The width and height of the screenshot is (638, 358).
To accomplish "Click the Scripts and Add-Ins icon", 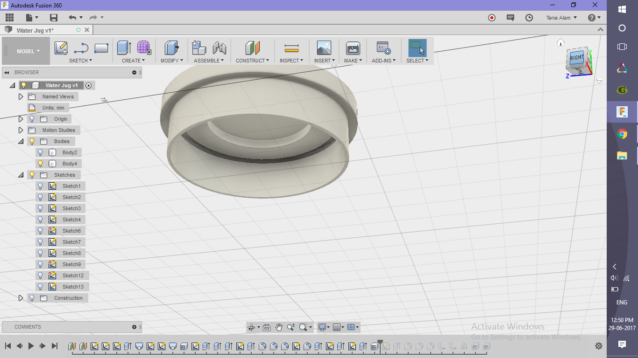I will click(383, 48).
